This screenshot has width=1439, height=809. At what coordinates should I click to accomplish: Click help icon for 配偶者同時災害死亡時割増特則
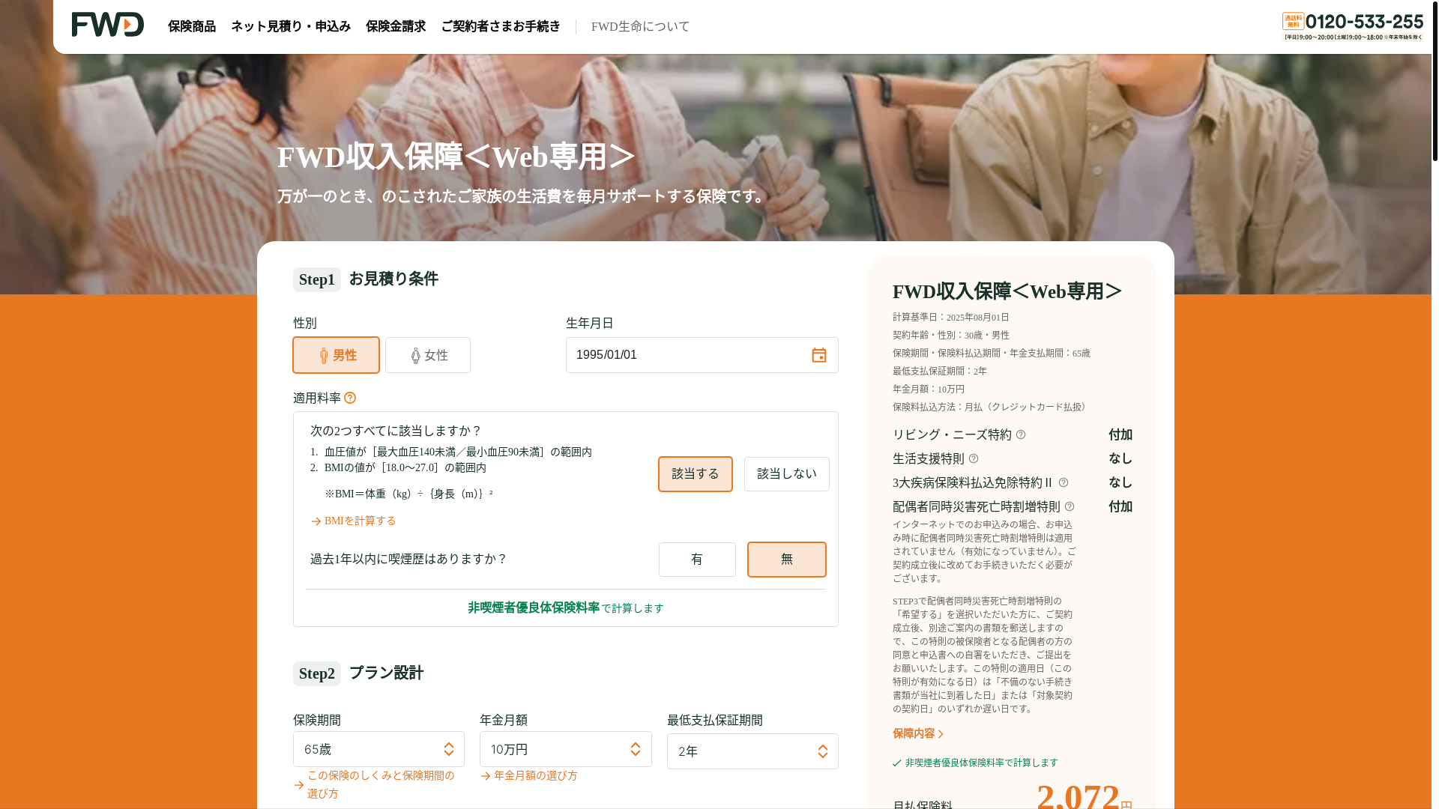tap(1070, 506)
